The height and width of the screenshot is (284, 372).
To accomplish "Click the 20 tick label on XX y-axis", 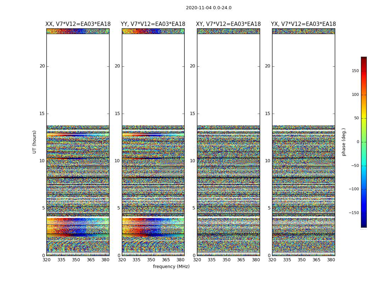I will tap(42, 66).
